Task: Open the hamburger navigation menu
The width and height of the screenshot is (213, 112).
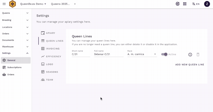Action: 4,4
